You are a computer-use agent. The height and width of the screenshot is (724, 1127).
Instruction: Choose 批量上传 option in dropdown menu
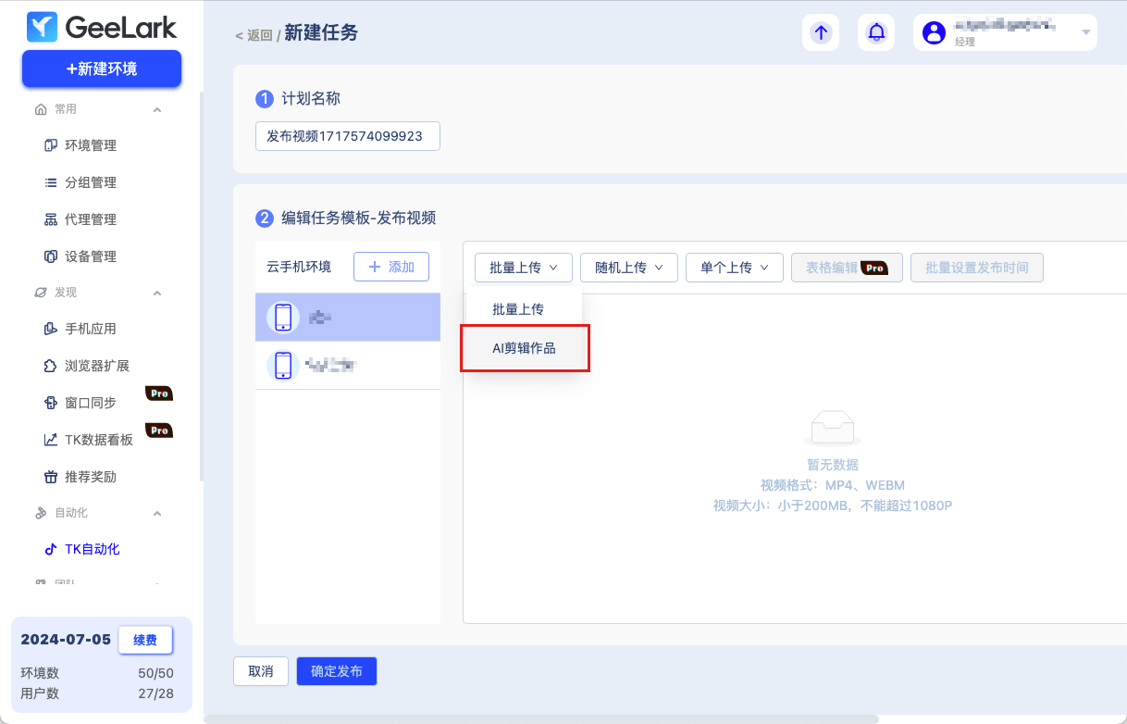tap(518, 309)
